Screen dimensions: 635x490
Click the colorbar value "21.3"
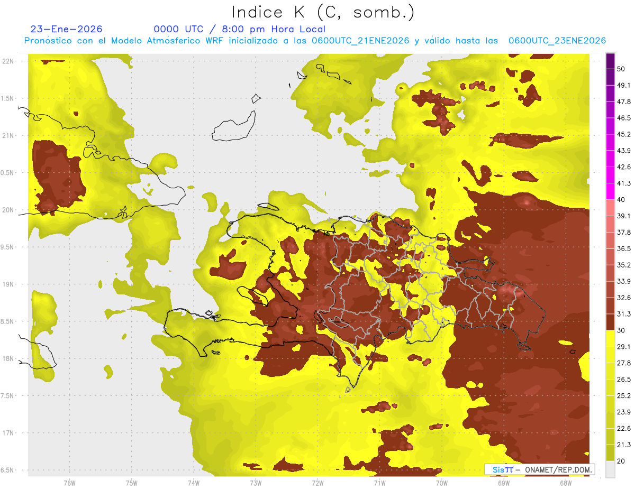[x=624, y=445]
